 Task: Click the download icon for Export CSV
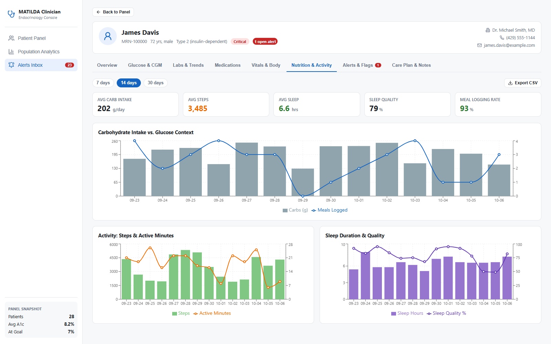pyautogui.click(x=510, y=83)
